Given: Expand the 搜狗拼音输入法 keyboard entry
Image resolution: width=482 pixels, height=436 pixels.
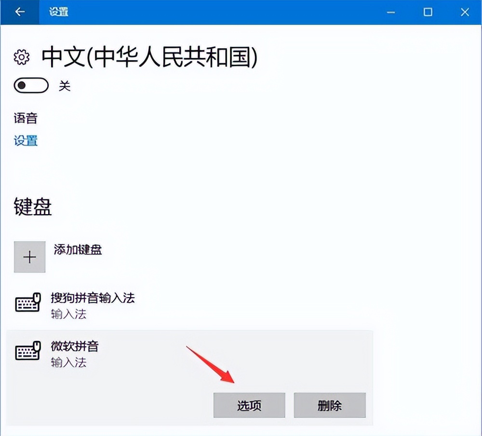Looking at the screenshot, I should point(93,299).
